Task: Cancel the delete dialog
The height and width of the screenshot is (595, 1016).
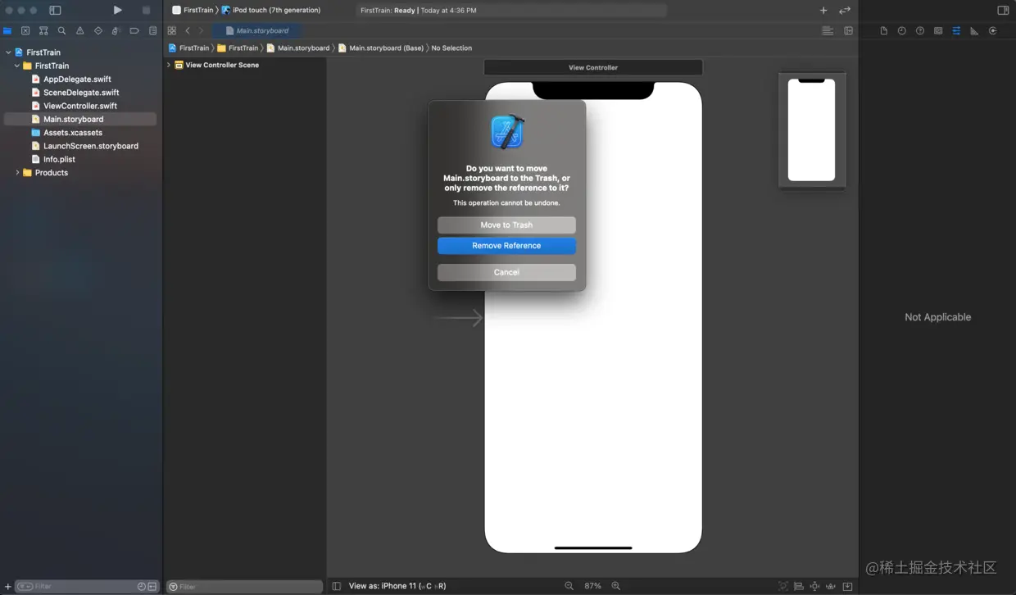Action: click(x=506, y=272)
